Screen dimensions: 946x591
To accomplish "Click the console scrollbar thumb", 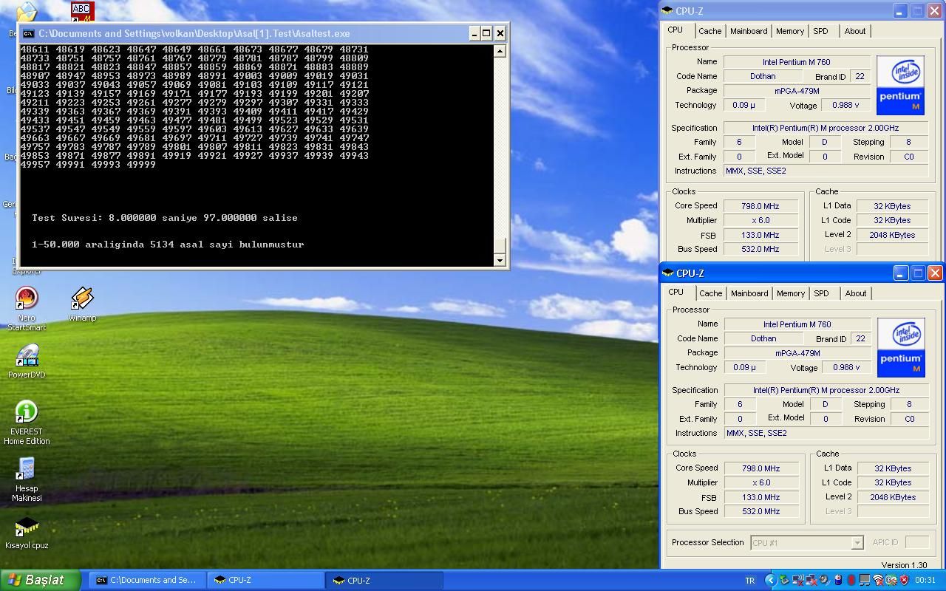I will pos(500,246).
